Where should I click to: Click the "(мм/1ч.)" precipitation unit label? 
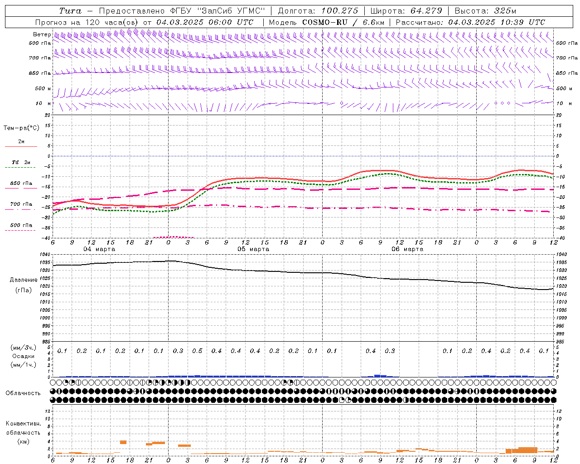coord(24,365)
